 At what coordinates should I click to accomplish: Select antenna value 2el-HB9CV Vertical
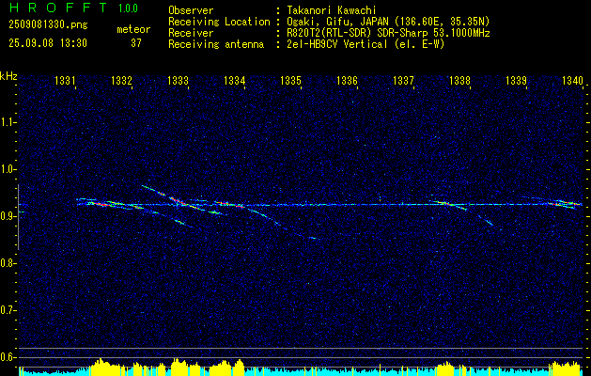click(337, 44)
